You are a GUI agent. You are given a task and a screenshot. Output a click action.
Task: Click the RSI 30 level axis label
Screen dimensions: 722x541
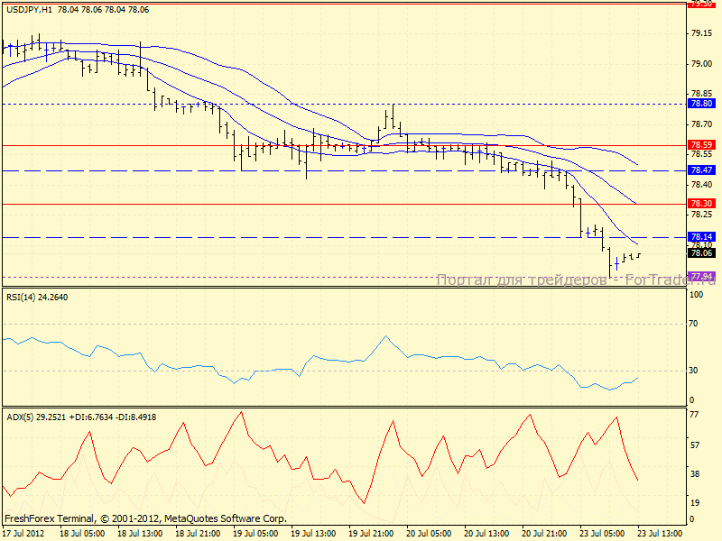[x=695, y=370]
